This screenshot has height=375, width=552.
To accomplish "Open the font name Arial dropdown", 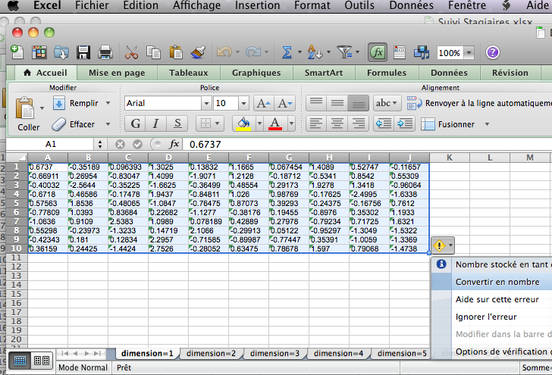I will [x=206, y=103].
